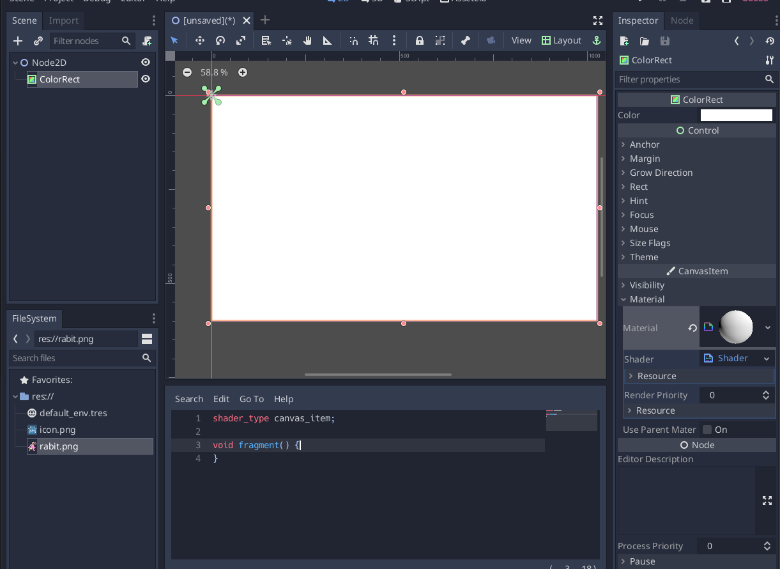This screenshot has width=780, height=569.
Task: Toggle distraction free mode icon
Action: tap(598, 20)
